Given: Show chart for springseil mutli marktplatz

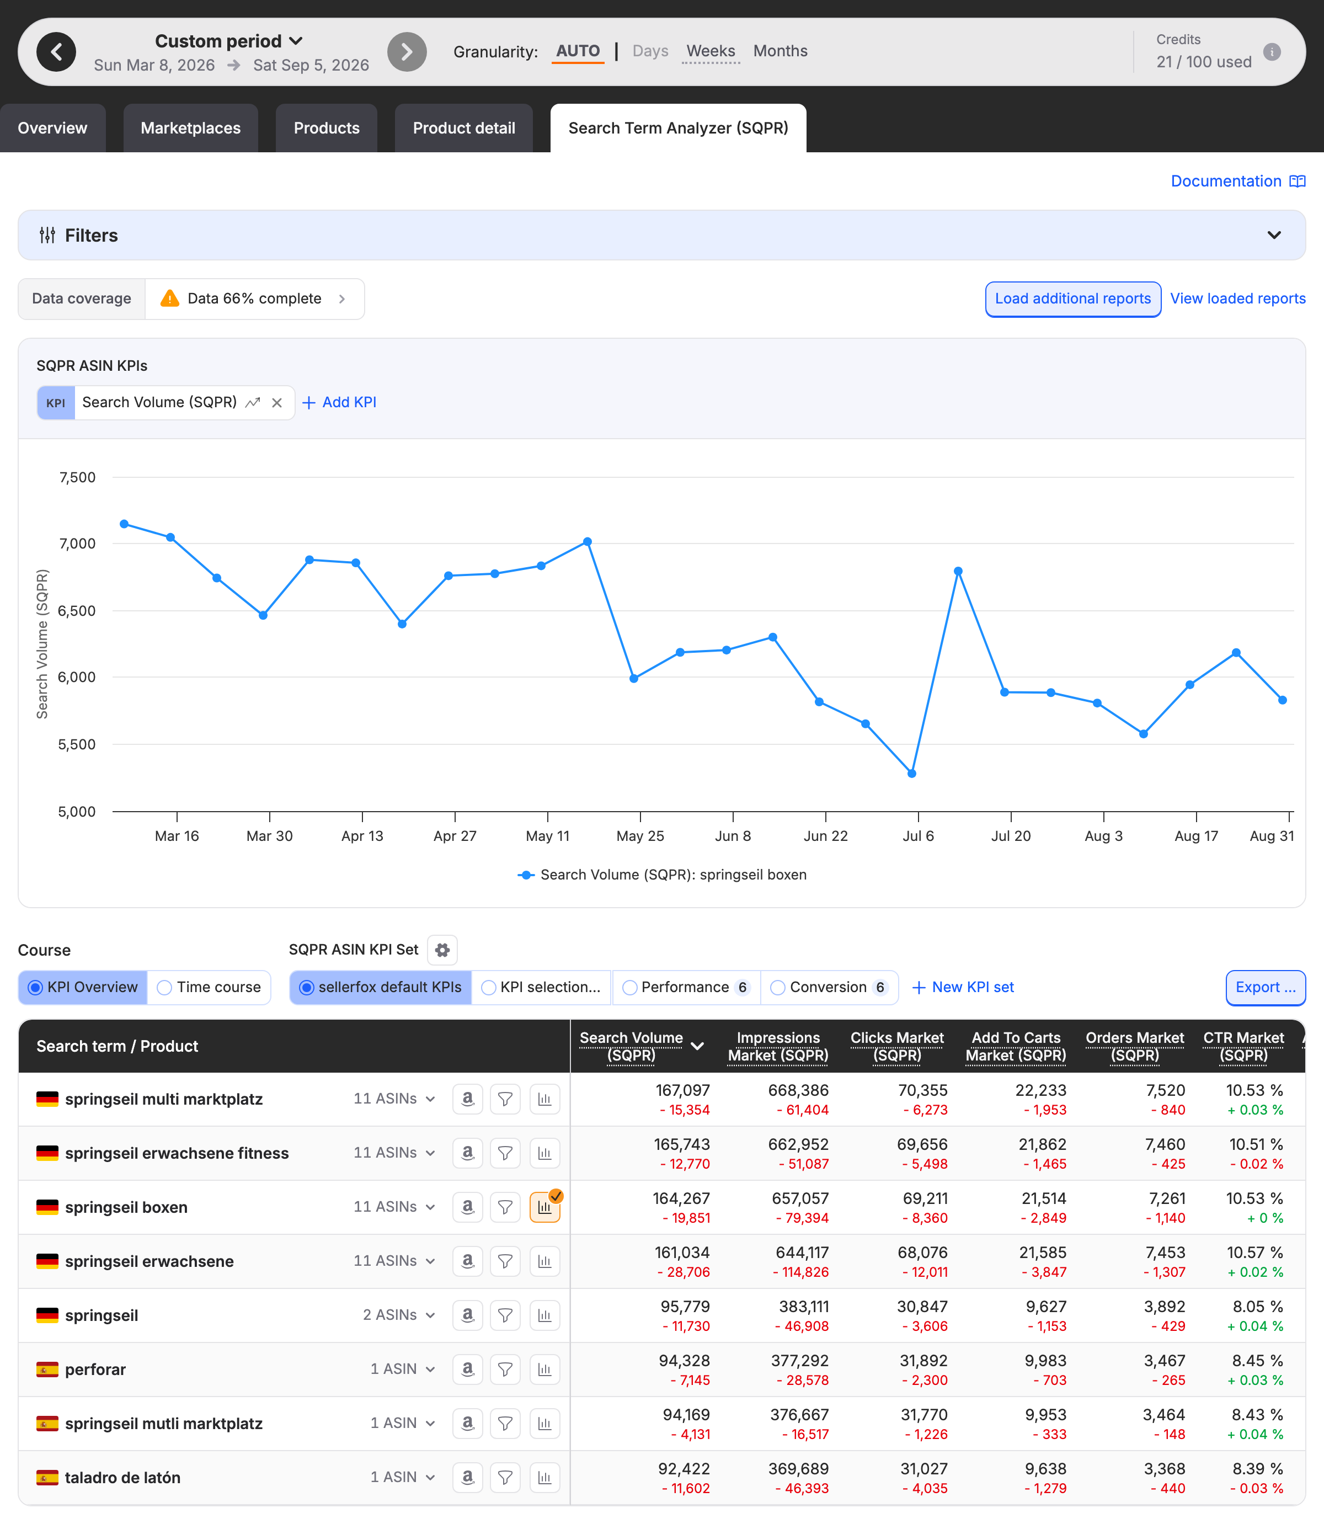Looking at the screenshot, I should [x=545, y=1422].
